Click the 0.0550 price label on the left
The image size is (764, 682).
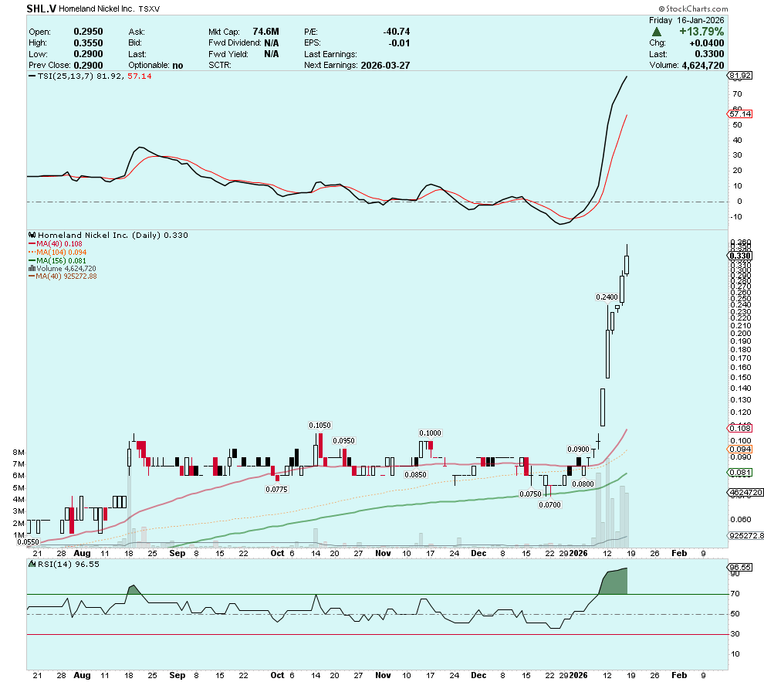[29, 541]
